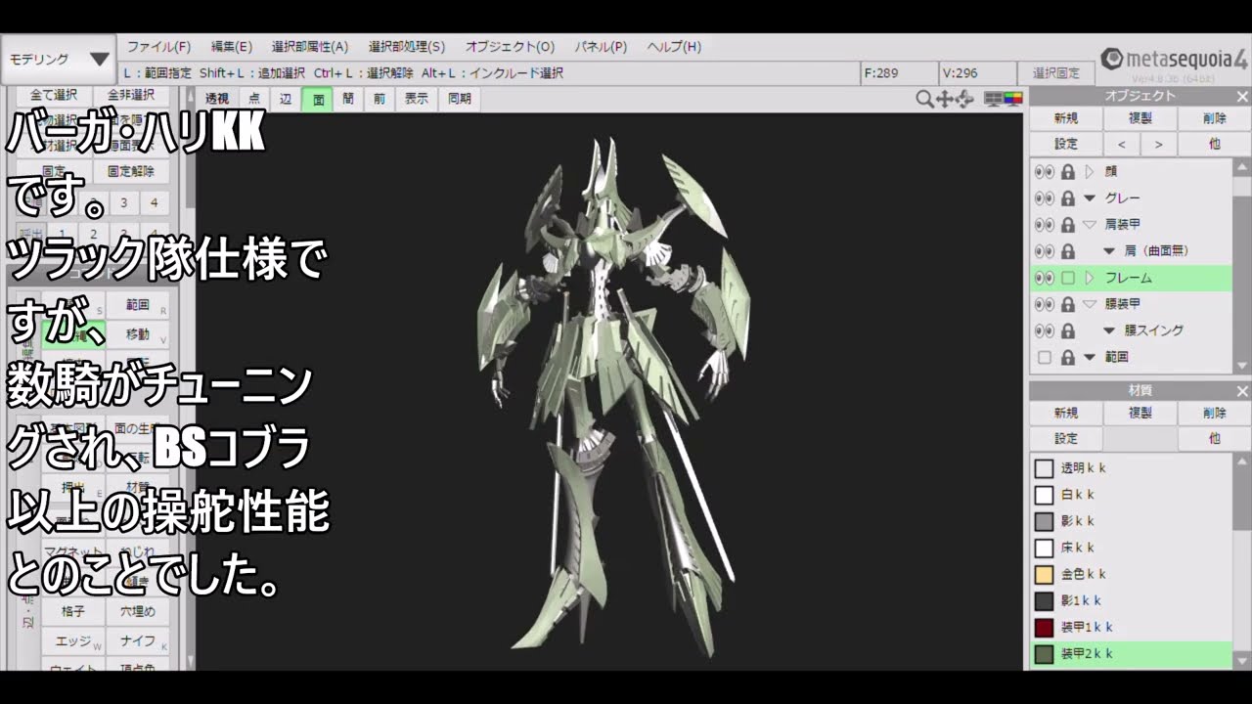Click the magnifier zoom icon in viewport toolbar
The image size is (1252, 704).
[923, 99]
